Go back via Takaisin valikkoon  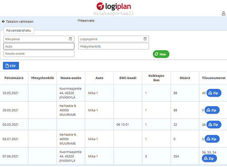(x=17, y=21)
